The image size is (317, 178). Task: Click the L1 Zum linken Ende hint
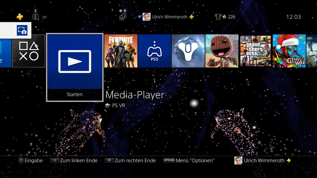tap(74, 160)
